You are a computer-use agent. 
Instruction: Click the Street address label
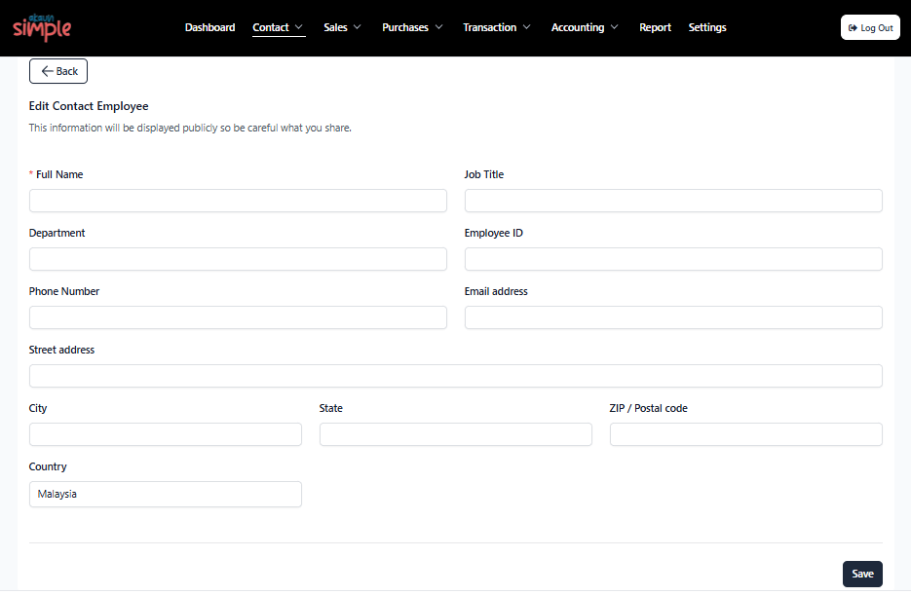pos(61,350)
